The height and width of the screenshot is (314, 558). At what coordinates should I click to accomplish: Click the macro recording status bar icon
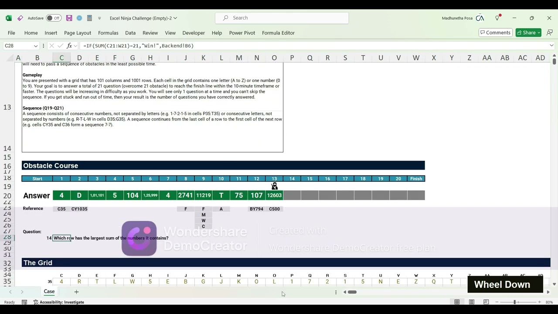(x=24, y=302)
